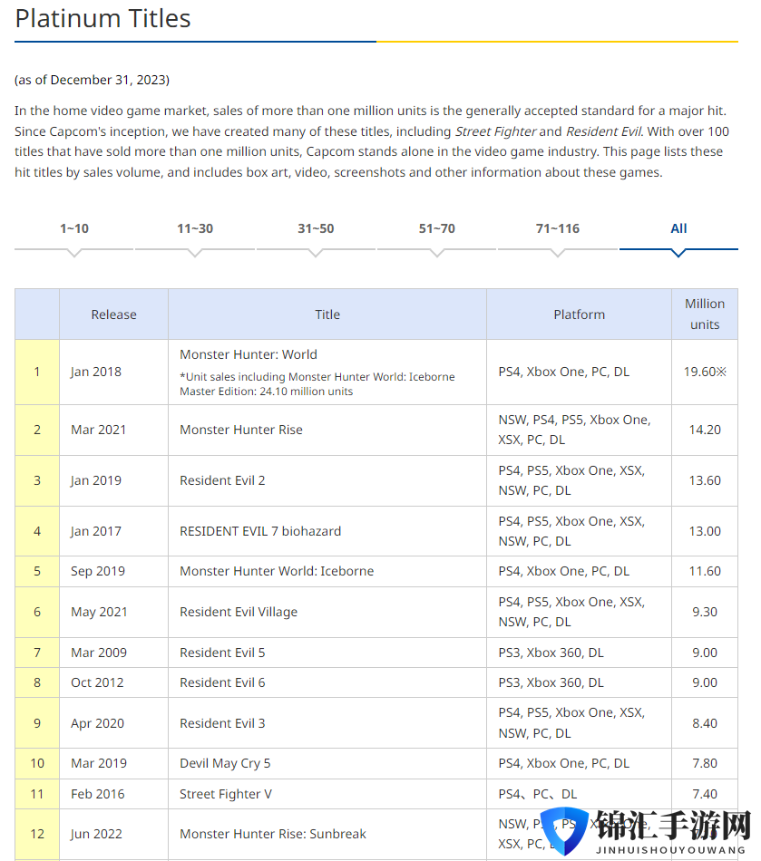The height and width of the screenshot is (861, 761).
Task: Click the as of December 31, 2023 date
Action: [92, 80]
